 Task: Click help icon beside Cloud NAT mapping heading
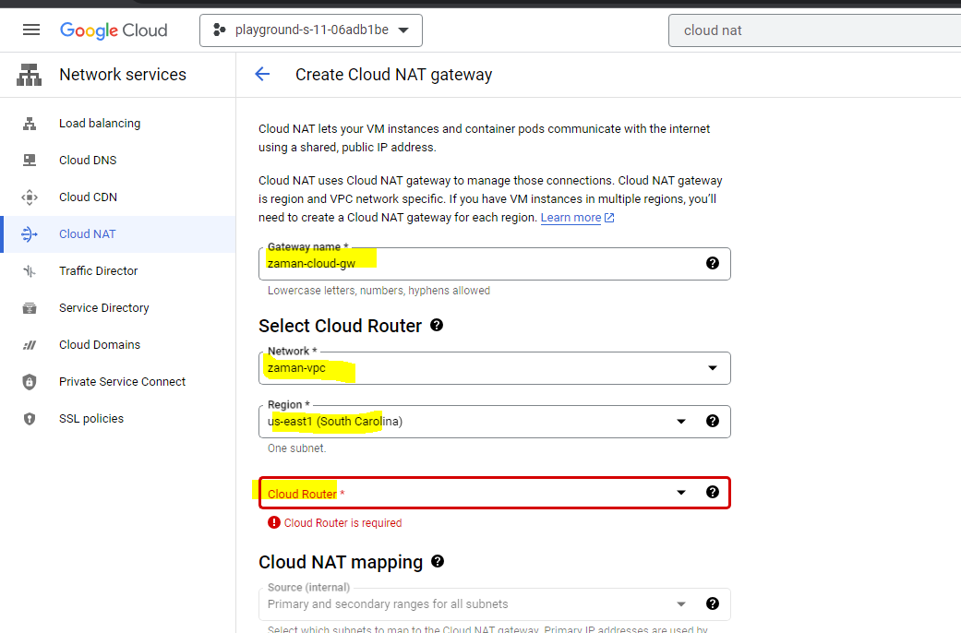pyautogui.click(x=438, y=561)
